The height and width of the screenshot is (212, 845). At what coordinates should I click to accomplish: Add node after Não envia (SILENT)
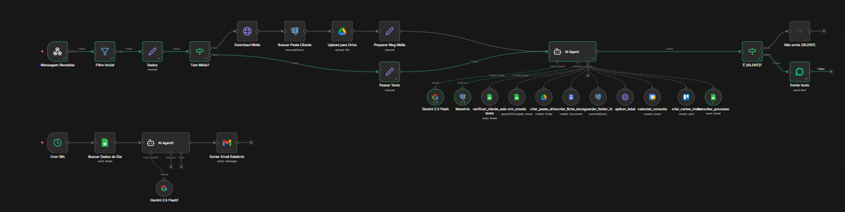click(x=824, y=31)
